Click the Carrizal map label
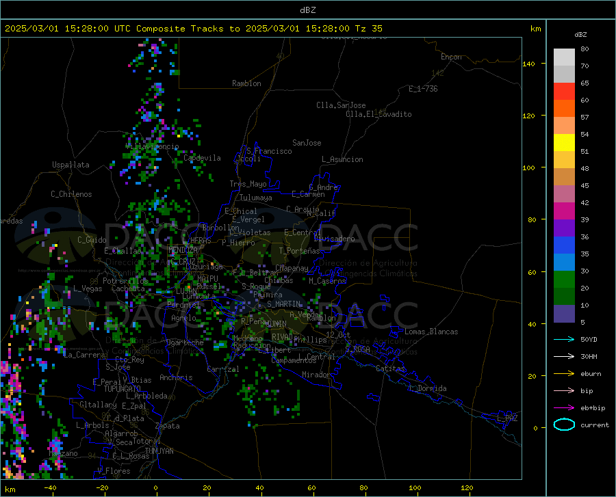Screen dimensions: 616x497 pyautogui.click(x=223, y=369)
